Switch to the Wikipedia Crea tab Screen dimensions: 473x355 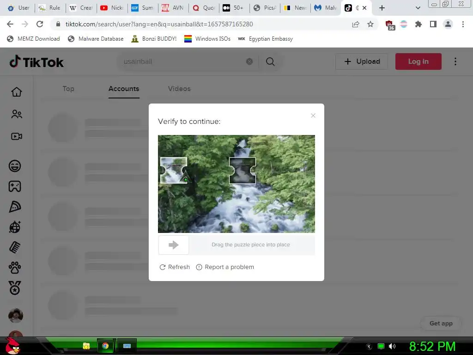click(81, 8)
